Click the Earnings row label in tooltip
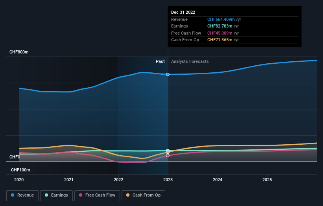 tap(179, 26)
